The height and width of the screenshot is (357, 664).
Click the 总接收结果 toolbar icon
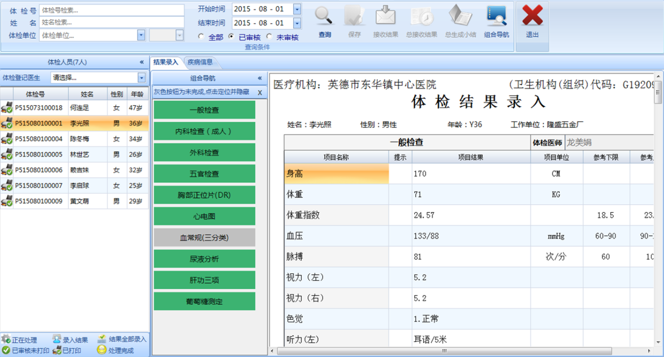click(422, 17)
